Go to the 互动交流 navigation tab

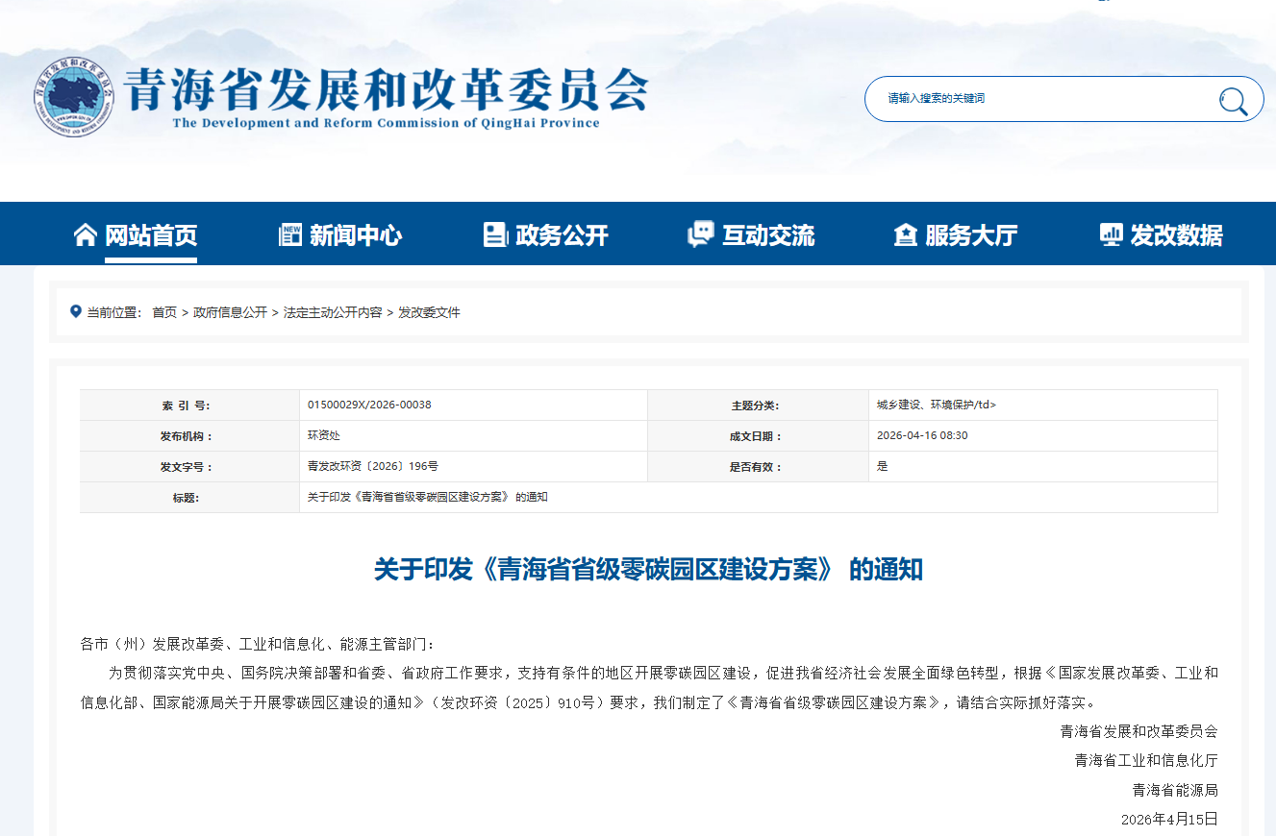tap(768, 235)
